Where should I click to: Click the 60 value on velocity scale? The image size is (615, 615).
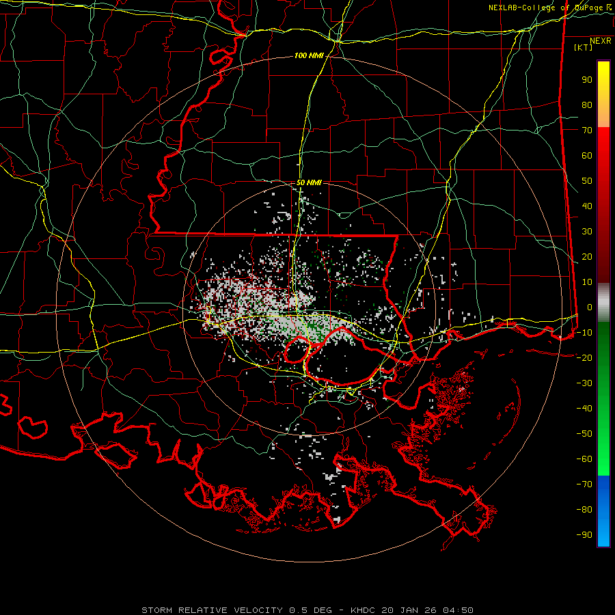click(x=587, y=156)
